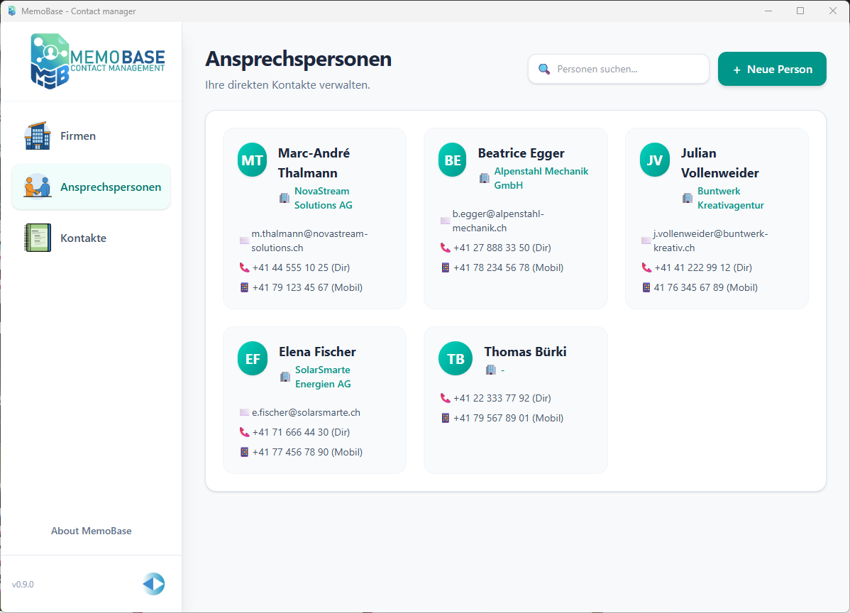Open the SolarSmarte Energien AG company link
The height and width of the screenshot is (613, 850).
pos(323,377)
